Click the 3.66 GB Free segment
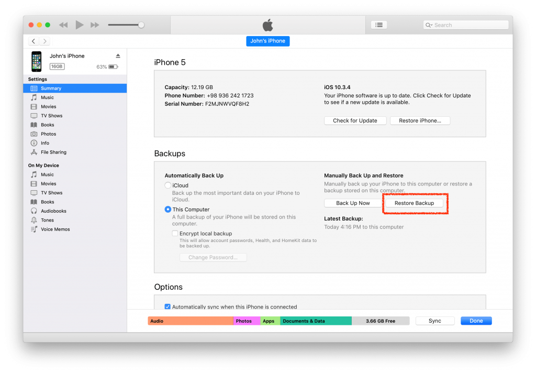536x373 pixels. (x=381, y=321)
